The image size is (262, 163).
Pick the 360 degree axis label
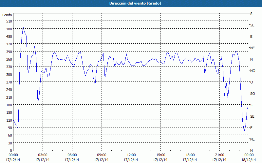[9, 59]
